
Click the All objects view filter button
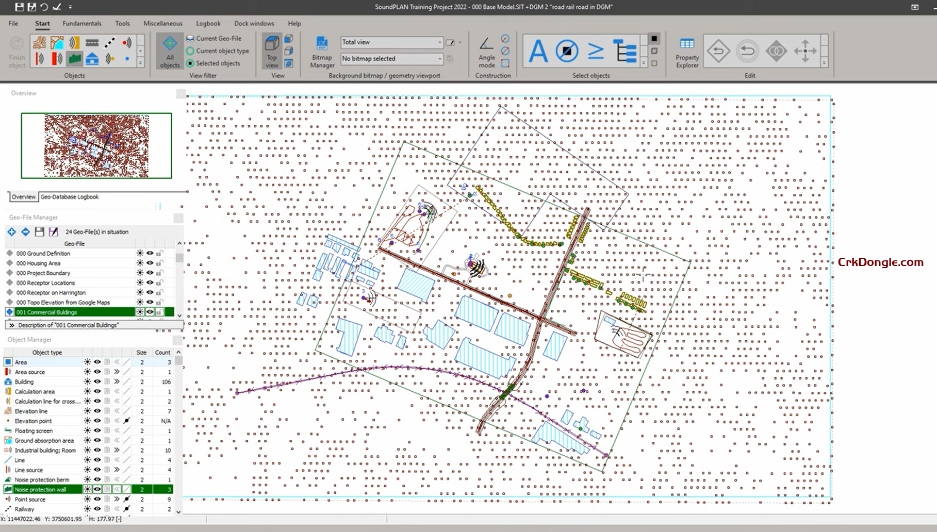[170, 52]
